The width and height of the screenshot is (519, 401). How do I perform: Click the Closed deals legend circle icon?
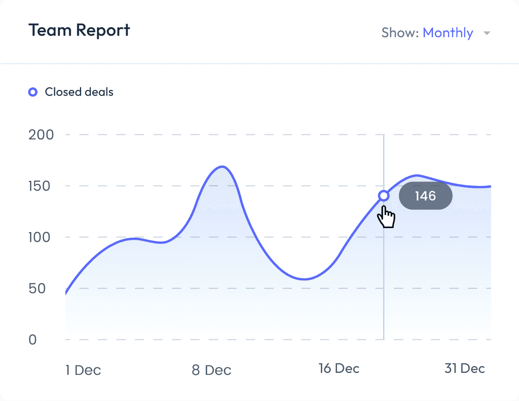[x=33, y=92]
